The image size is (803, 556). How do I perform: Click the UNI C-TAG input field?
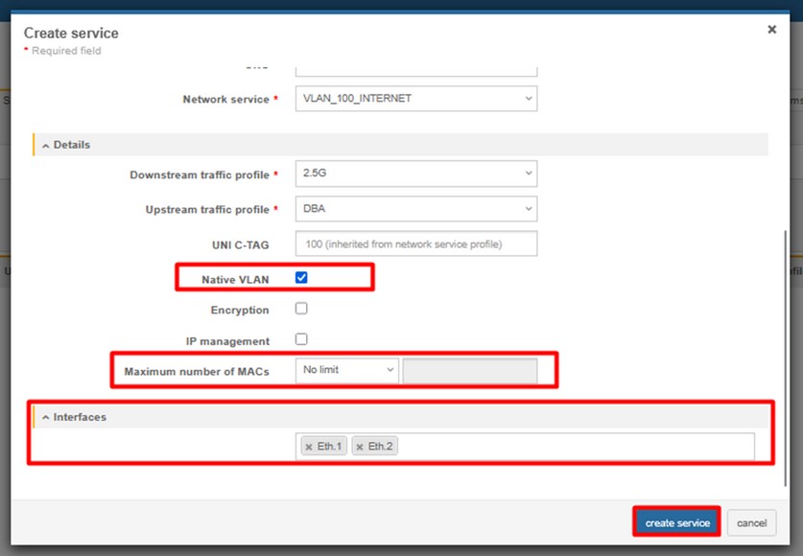[415, 244]
